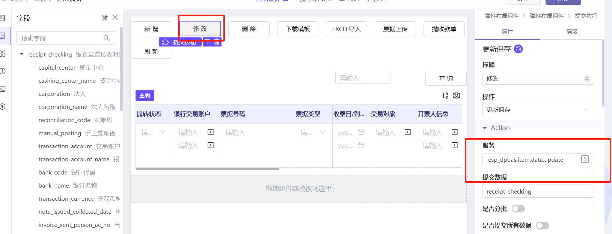Click the 修改 button

pyautogui.click(x=200, y=29)
